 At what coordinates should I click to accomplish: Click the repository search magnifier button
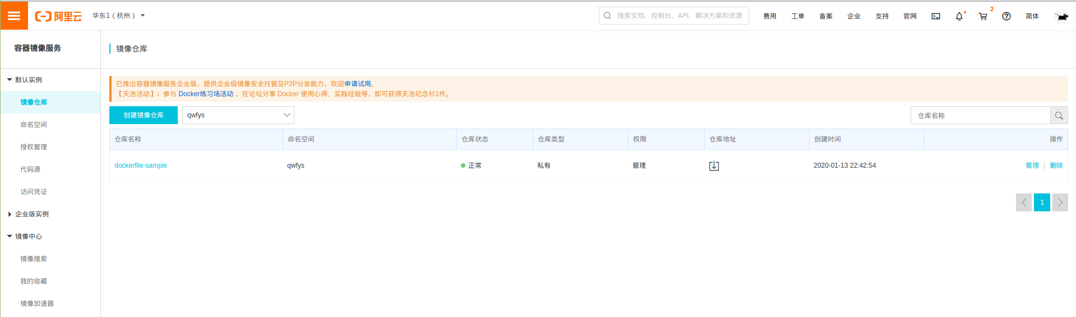pyautogui.click(x=1059, y=116)
